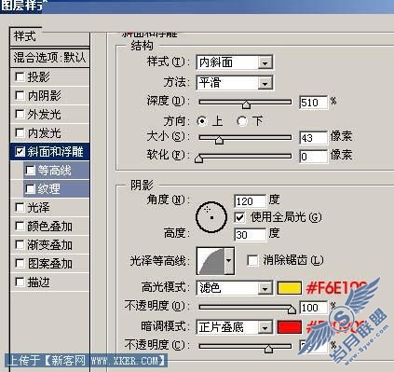Toggle the 光泽 satin checkbox
The image size is (394, 372).
tap(20, 207)
